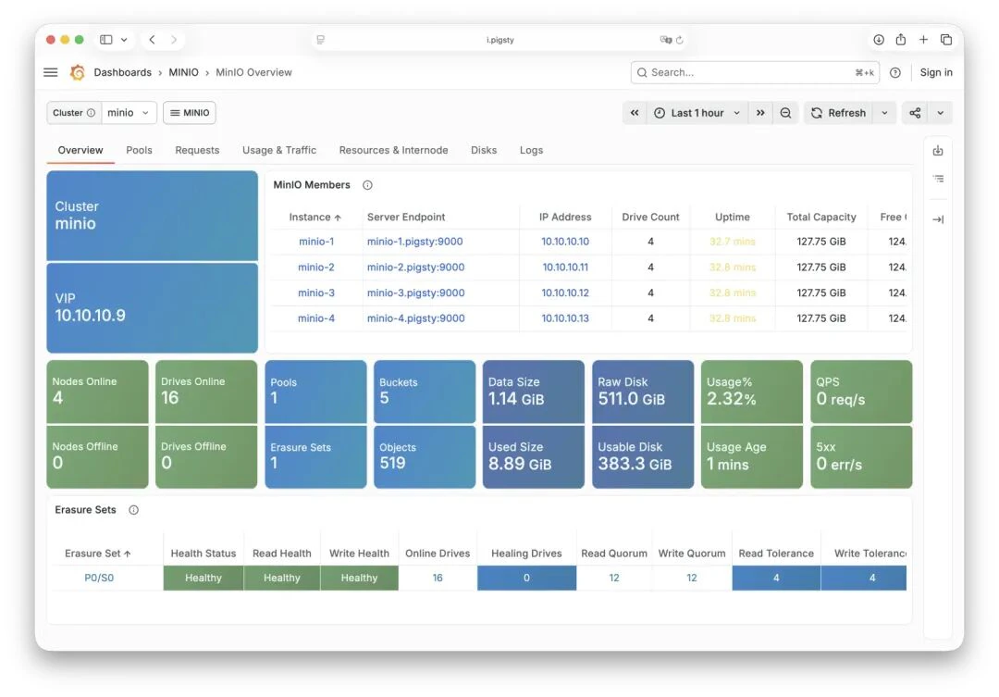Reload the page with the reload icon
This screenshot has width=999, height=697.
[680, 40]
